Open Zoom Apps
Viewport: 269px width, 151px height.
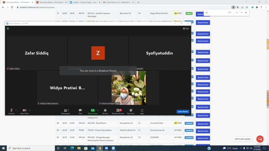coord(142,111)
